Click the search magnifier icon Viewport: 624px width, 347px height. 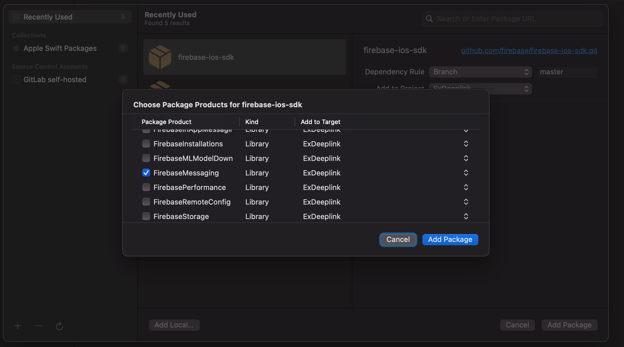tap(429, 19)
